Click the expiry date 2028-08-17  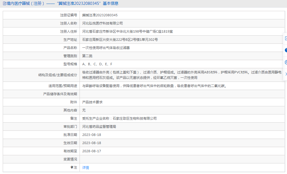92,151
